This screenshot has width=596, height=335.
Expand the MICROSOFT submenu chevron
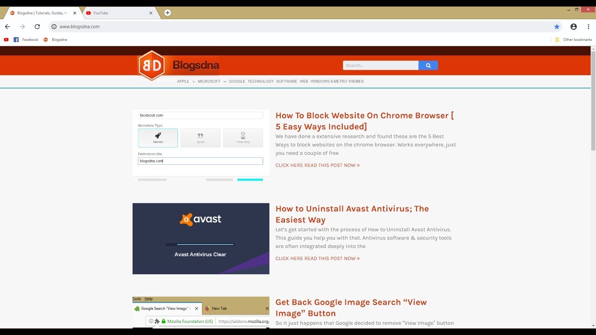pyautogui.click(x=225, y=81)
